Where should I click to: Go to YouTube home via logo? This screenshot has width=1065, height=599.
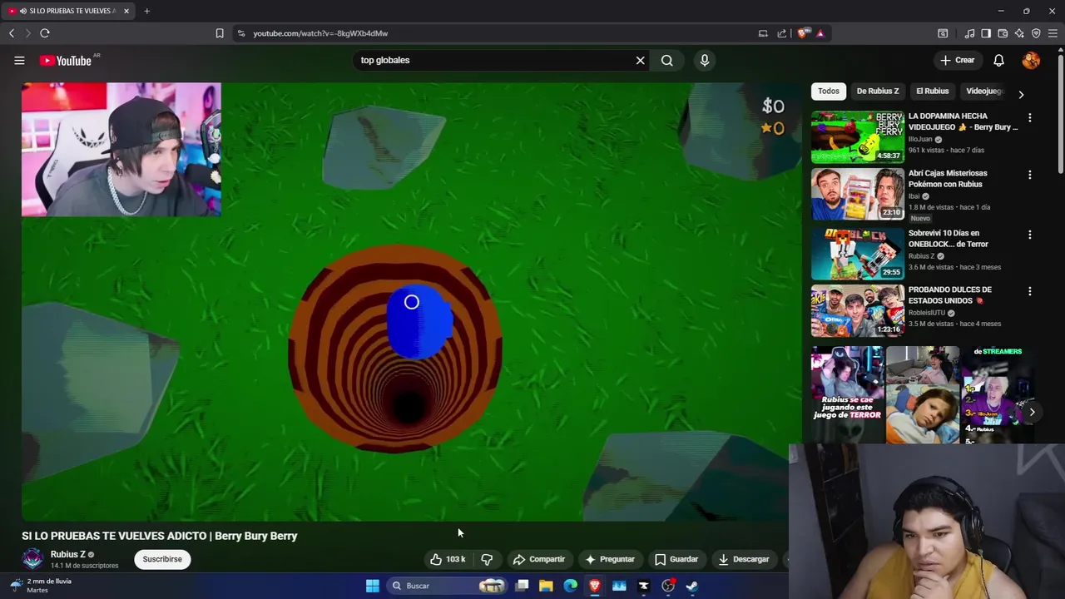click(66, 60)
